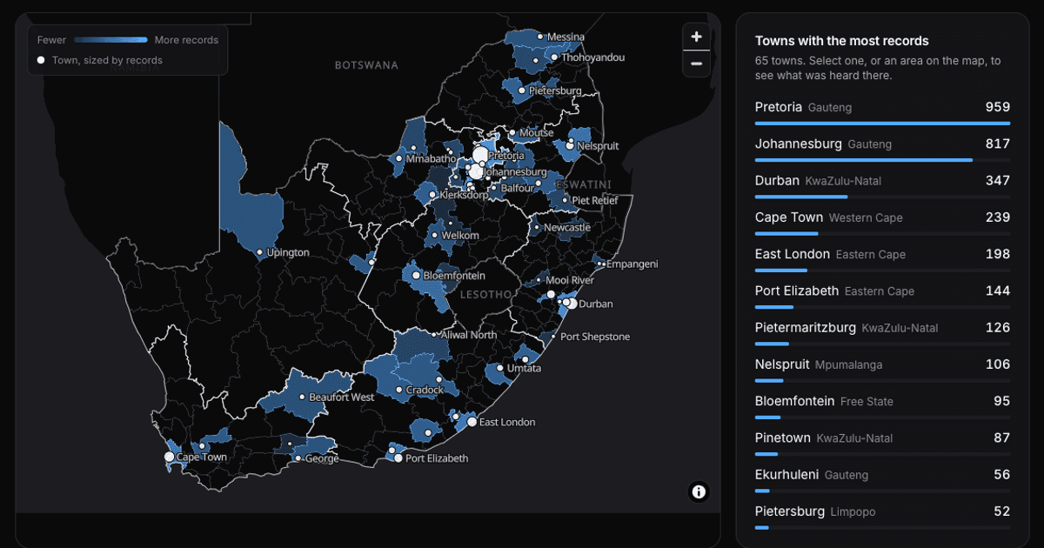Click the Messina town marker on map

point(540,37)
